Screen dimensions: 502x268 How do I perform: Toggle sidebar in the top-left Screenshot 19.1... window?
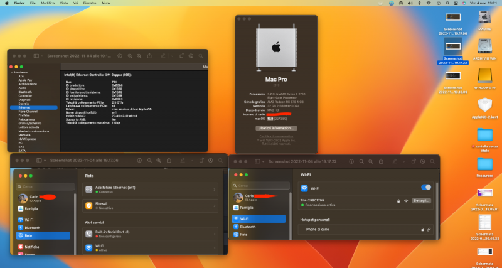pos(36,56)
